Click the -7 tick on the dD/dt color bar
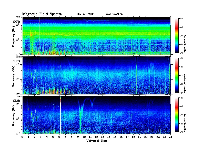This screenshot has height=157, width=203. [181, 75]
